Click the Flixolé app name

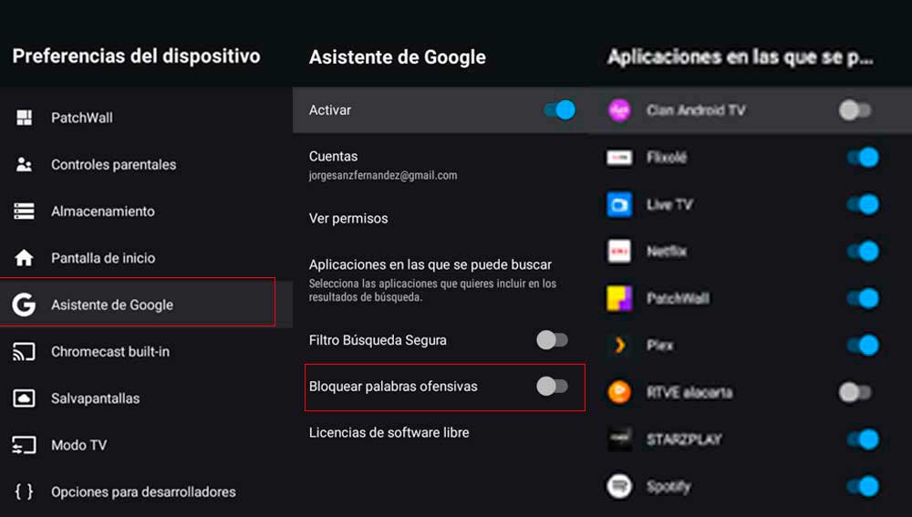click(x=667, y=157)
